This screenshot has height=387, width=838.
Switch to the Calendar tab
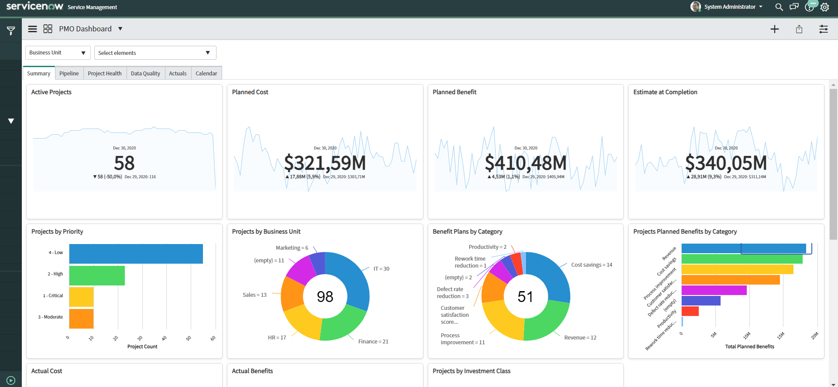point(206,73)
